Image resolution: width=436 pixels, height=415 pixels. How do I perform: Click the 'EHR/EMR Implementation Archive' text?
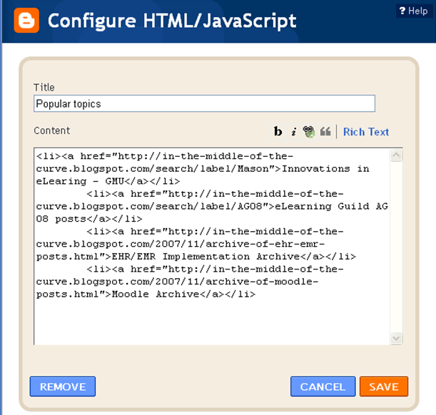(x=206, y=257)
